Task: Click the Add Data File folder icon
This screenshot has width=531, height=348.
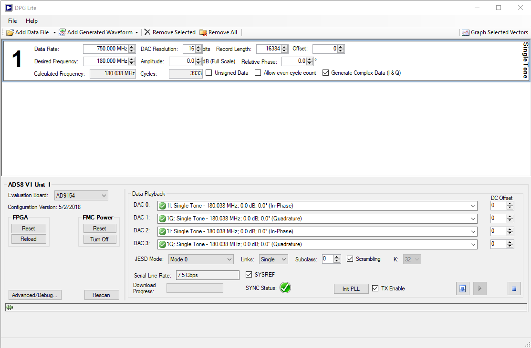Action: pyautogui.click(x=10, y=32)
